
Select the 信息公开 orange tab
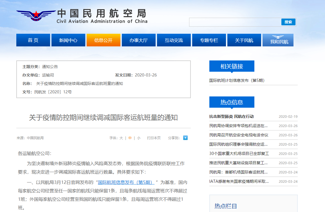[x=104, y=40]
